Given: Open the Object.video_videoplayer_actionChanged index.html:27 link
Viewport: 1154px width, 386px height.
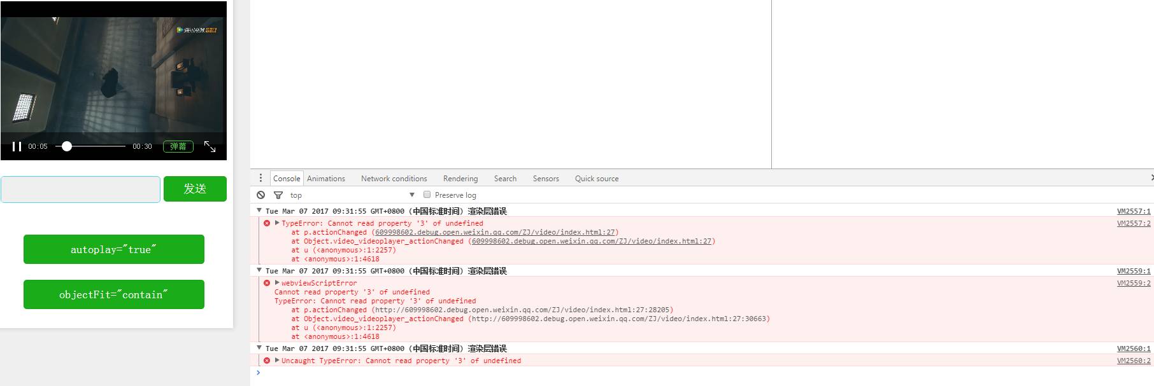Looking at the screenshot, I should pos(592,241).
